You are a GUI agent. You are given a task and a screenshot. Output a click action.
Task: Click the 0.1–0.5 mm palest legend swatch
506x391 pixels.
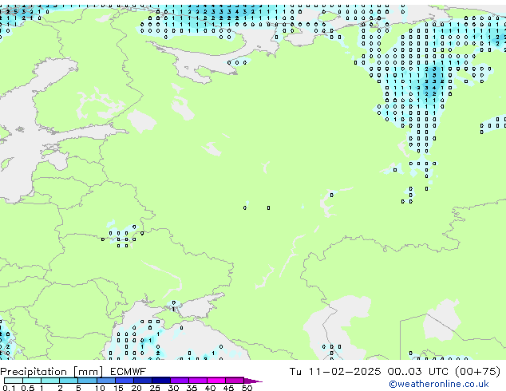[x=14, y=381]
